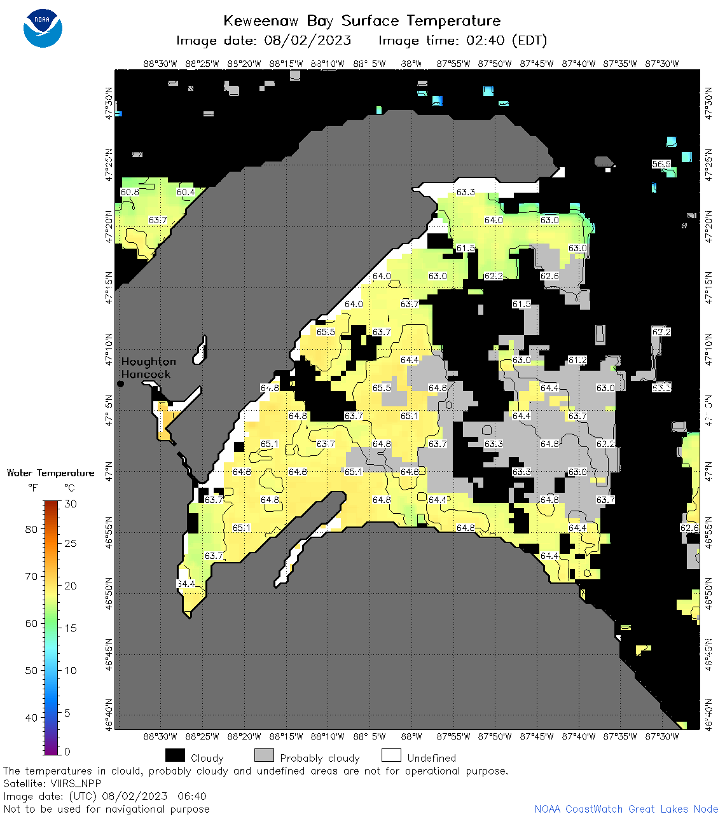Click the 25 Celsius scale tick label
Image resolution: width=725 pixels, height=819 pixels.
click(x=71, y=544)
